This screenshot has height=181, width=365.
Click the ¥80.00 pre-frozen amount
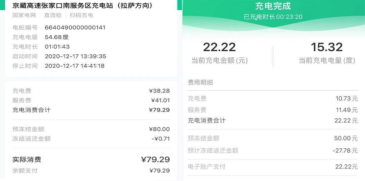[159, 129]
